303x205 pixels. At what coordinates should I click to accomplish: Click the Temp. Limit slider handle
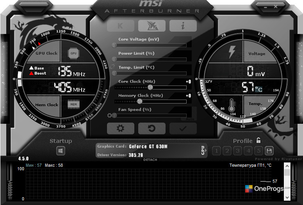[x=114, y=73]
